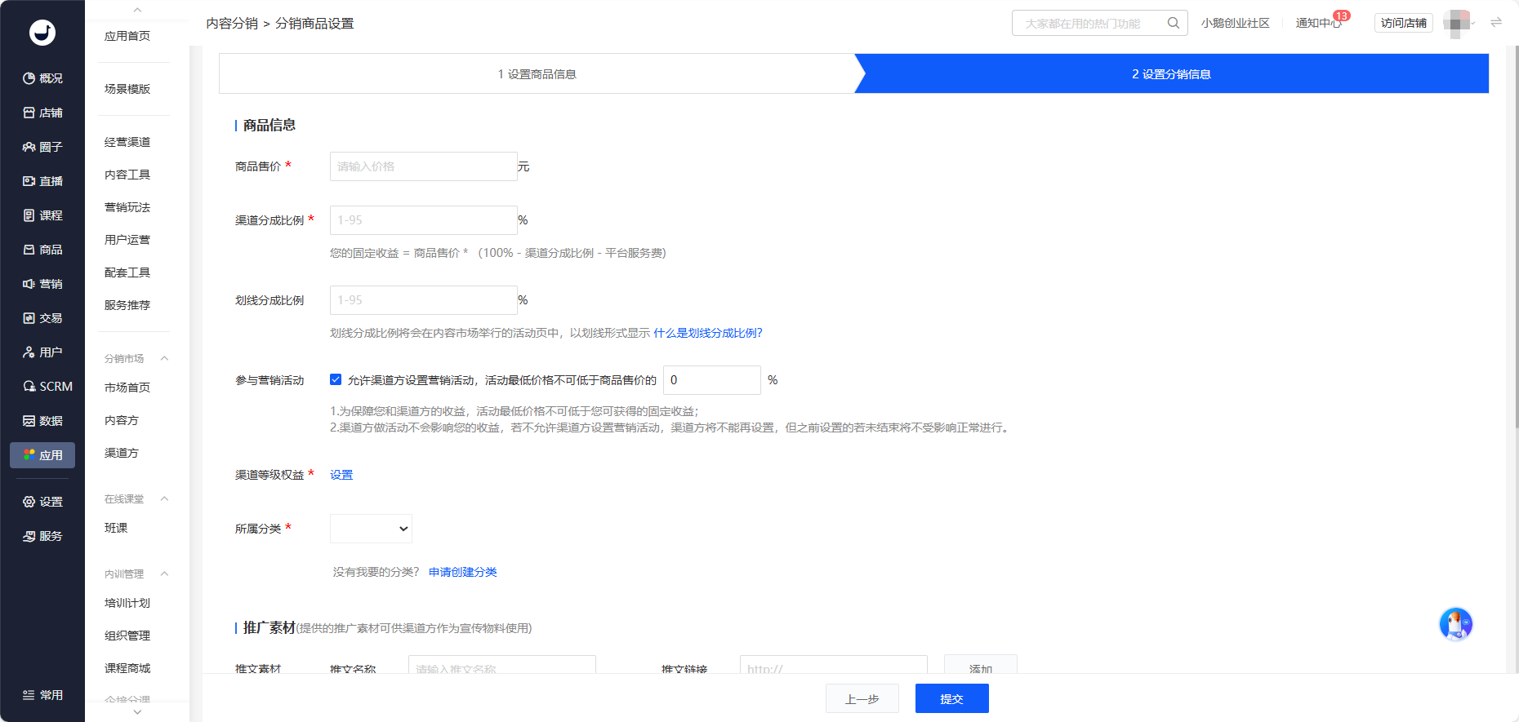The height and width of the screenshot is (722, 1519).
Task: Select 交易 in the sidebar
Action: pos(42,318)
